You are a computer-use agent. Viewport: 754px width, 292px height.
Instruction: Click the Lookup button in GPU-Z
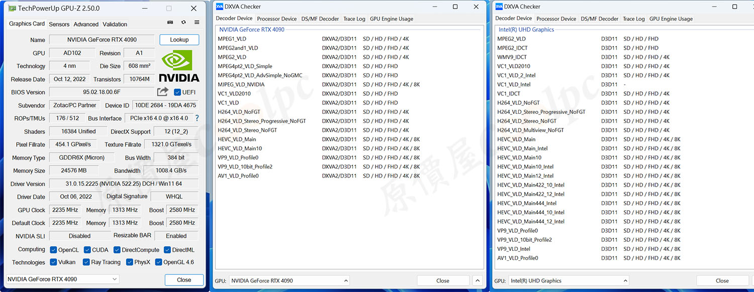pyautogui.click(x=179, y=40)
